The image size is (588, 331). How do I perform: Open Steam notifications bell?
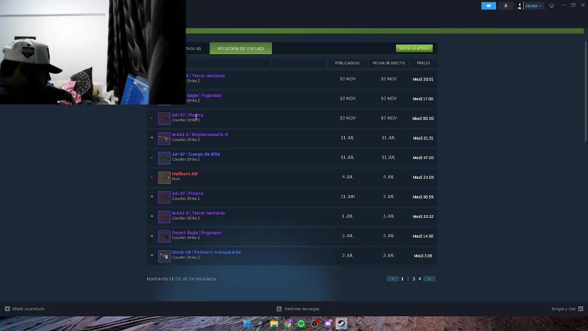(x=506, y=6)
